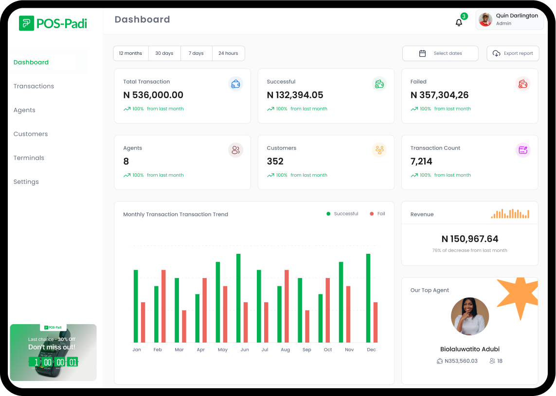
Task: Click the Customers card group icon
Action: [x=379, y=150]
